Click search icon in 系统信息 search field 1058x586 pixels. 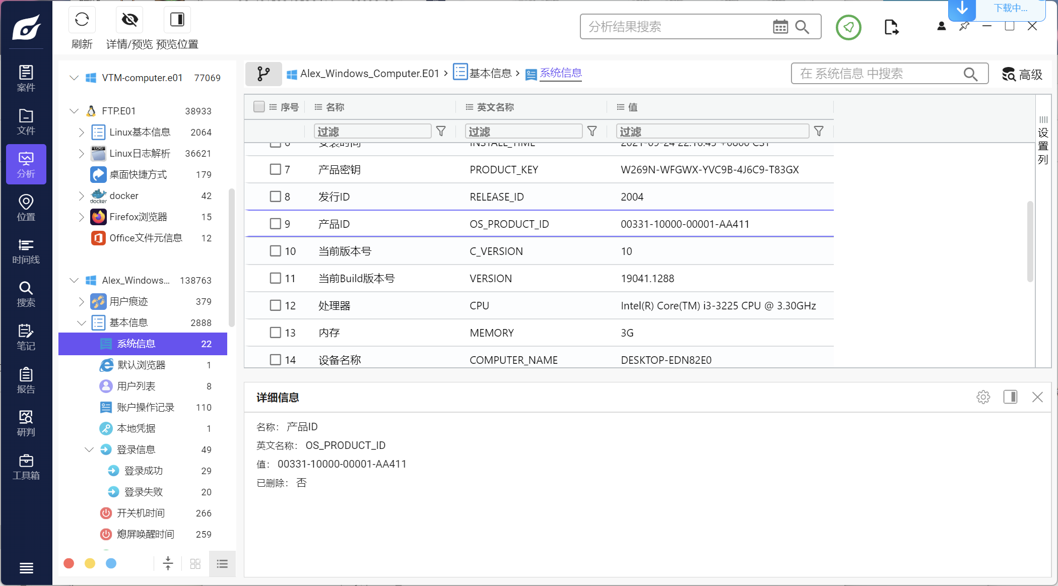[971, 74]
